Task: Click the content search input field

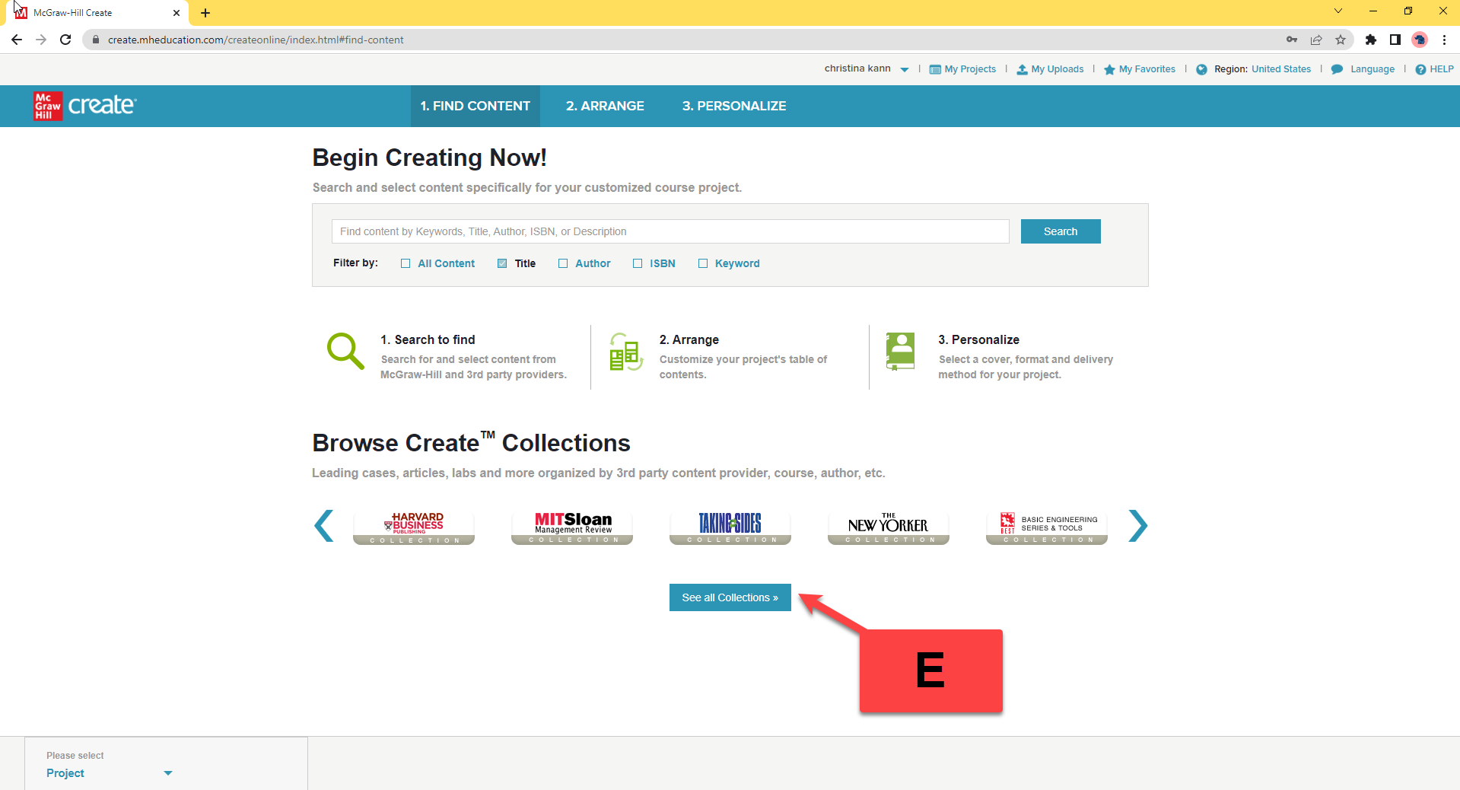Action: point(670,231)
